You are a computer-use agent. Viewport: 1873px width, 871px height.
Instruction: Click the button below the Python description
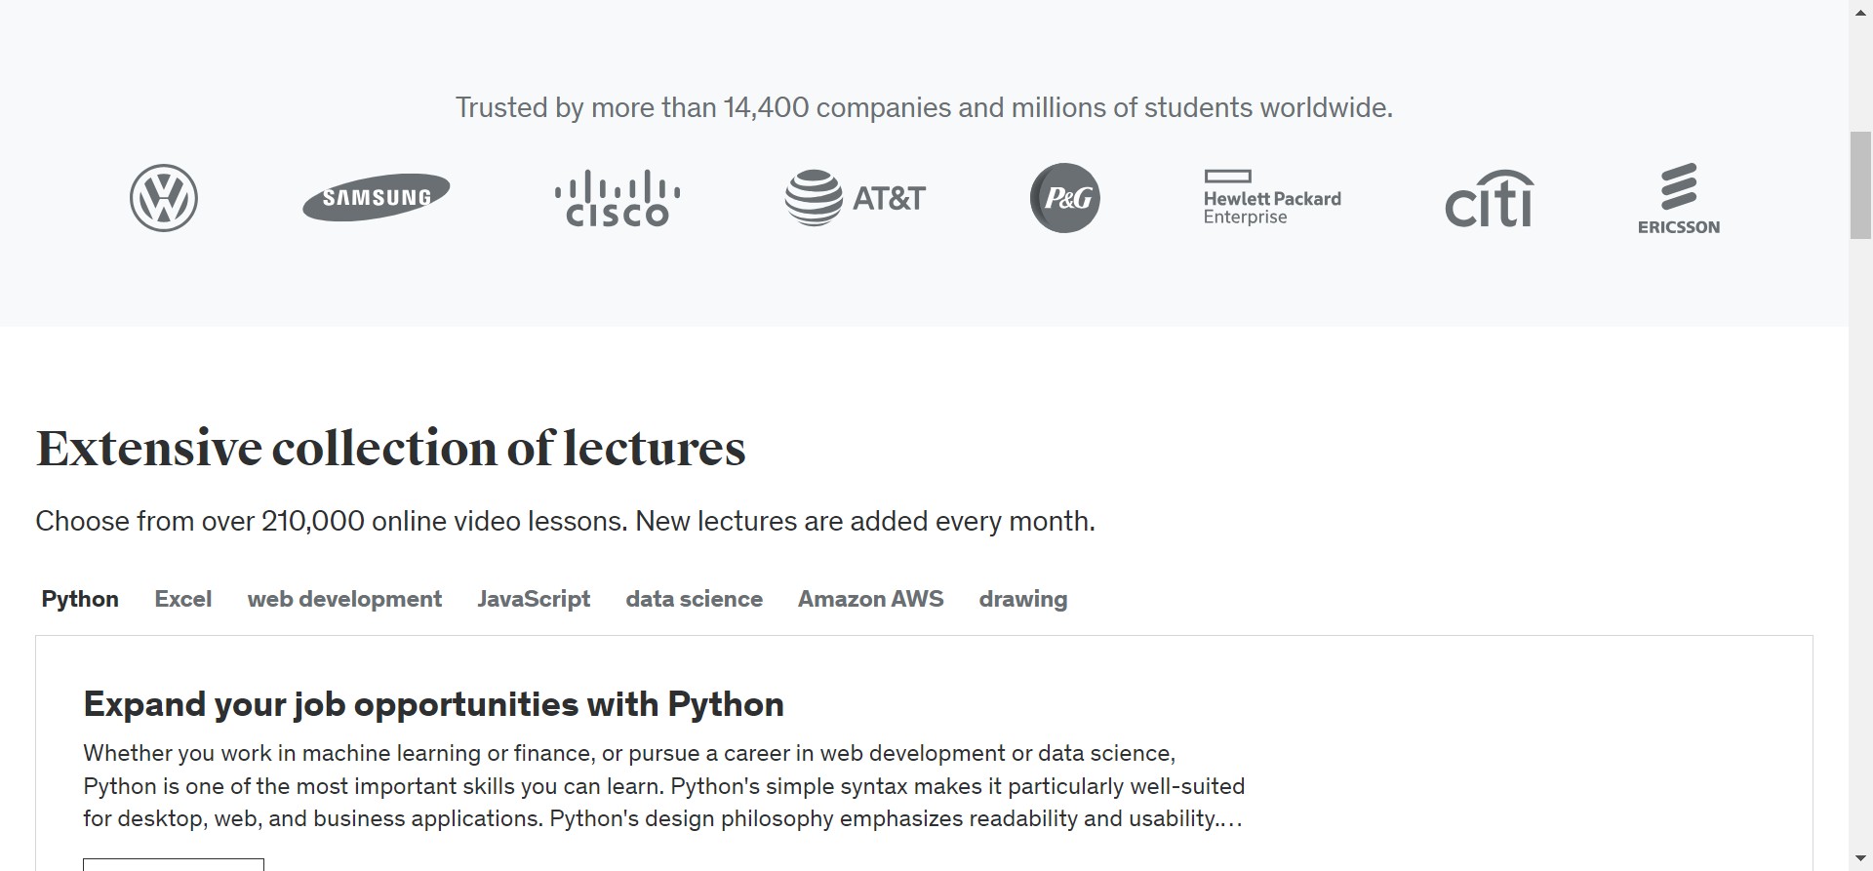(174, 864)
